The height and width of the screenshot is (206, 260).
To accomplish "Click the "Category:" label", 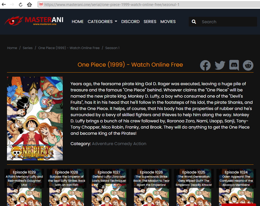I will pyautogui.click(x=81, y=144).
